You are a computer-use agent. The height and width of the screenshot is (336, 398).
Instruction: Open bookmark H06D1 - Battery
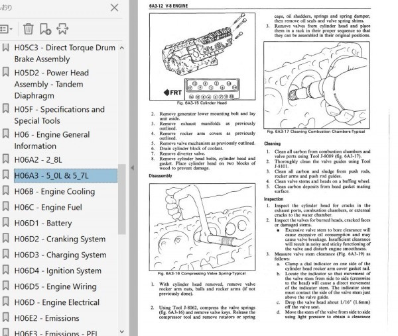coord(43,223)
